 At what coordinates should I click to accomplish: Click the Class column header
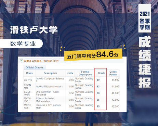29,73
